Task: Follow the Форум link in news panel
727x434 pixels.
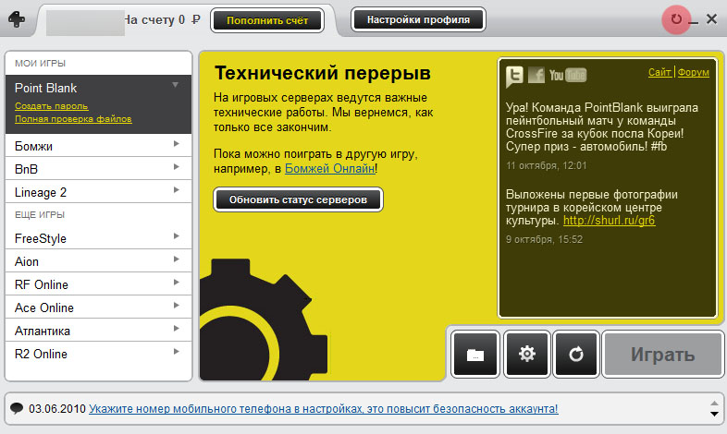Action: point(694,72)
